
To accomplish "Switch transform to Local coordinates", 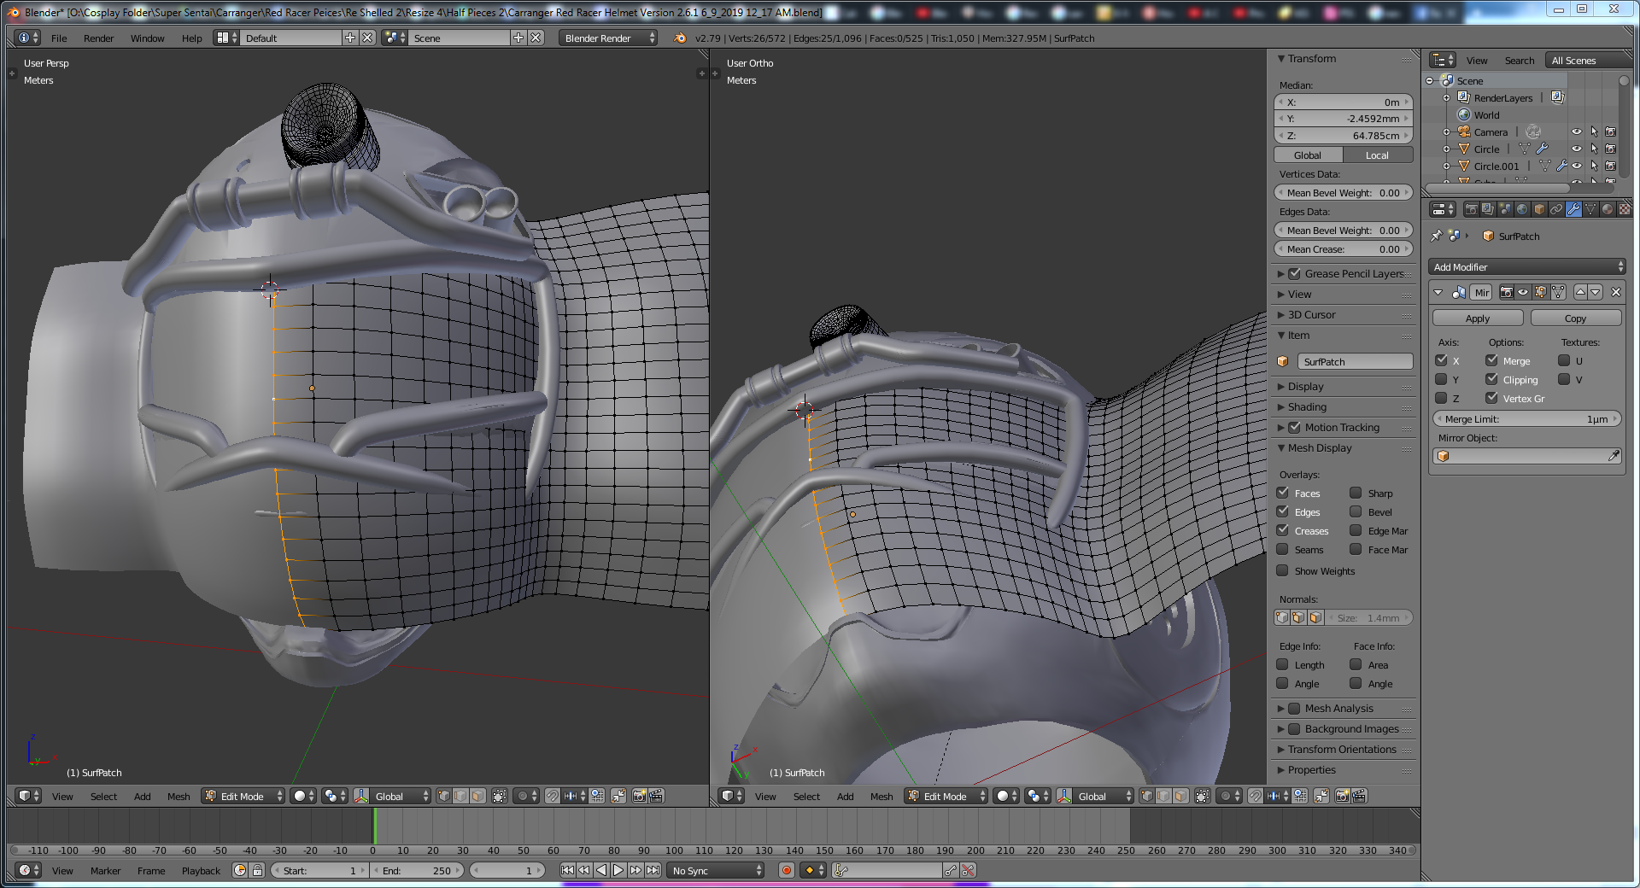I will pyautogui.click(x=1377, y=155).
